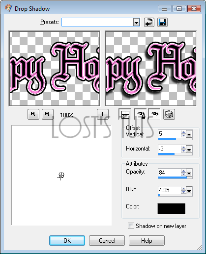The width and height of the screenshot is (206, 254).
Task: Click the proof eye icon
Action: [x=154, y=114]
